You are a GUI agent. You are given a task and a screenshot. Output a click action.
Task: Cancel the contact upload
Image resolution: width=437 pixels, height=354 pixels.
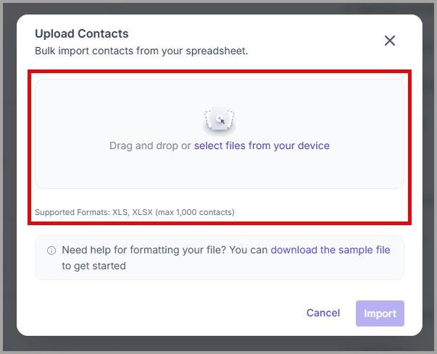323,313
